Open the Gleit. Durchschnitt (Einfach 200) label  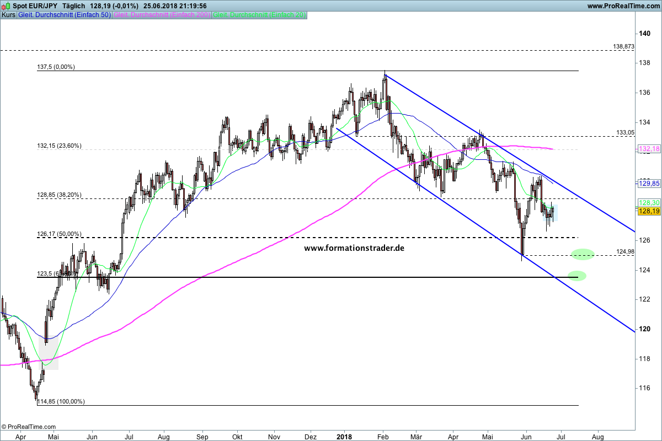(161, 15)
